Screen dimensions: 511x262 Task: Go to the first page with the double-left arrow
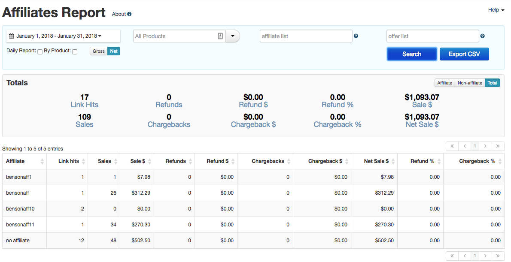[x=452, y=146]
